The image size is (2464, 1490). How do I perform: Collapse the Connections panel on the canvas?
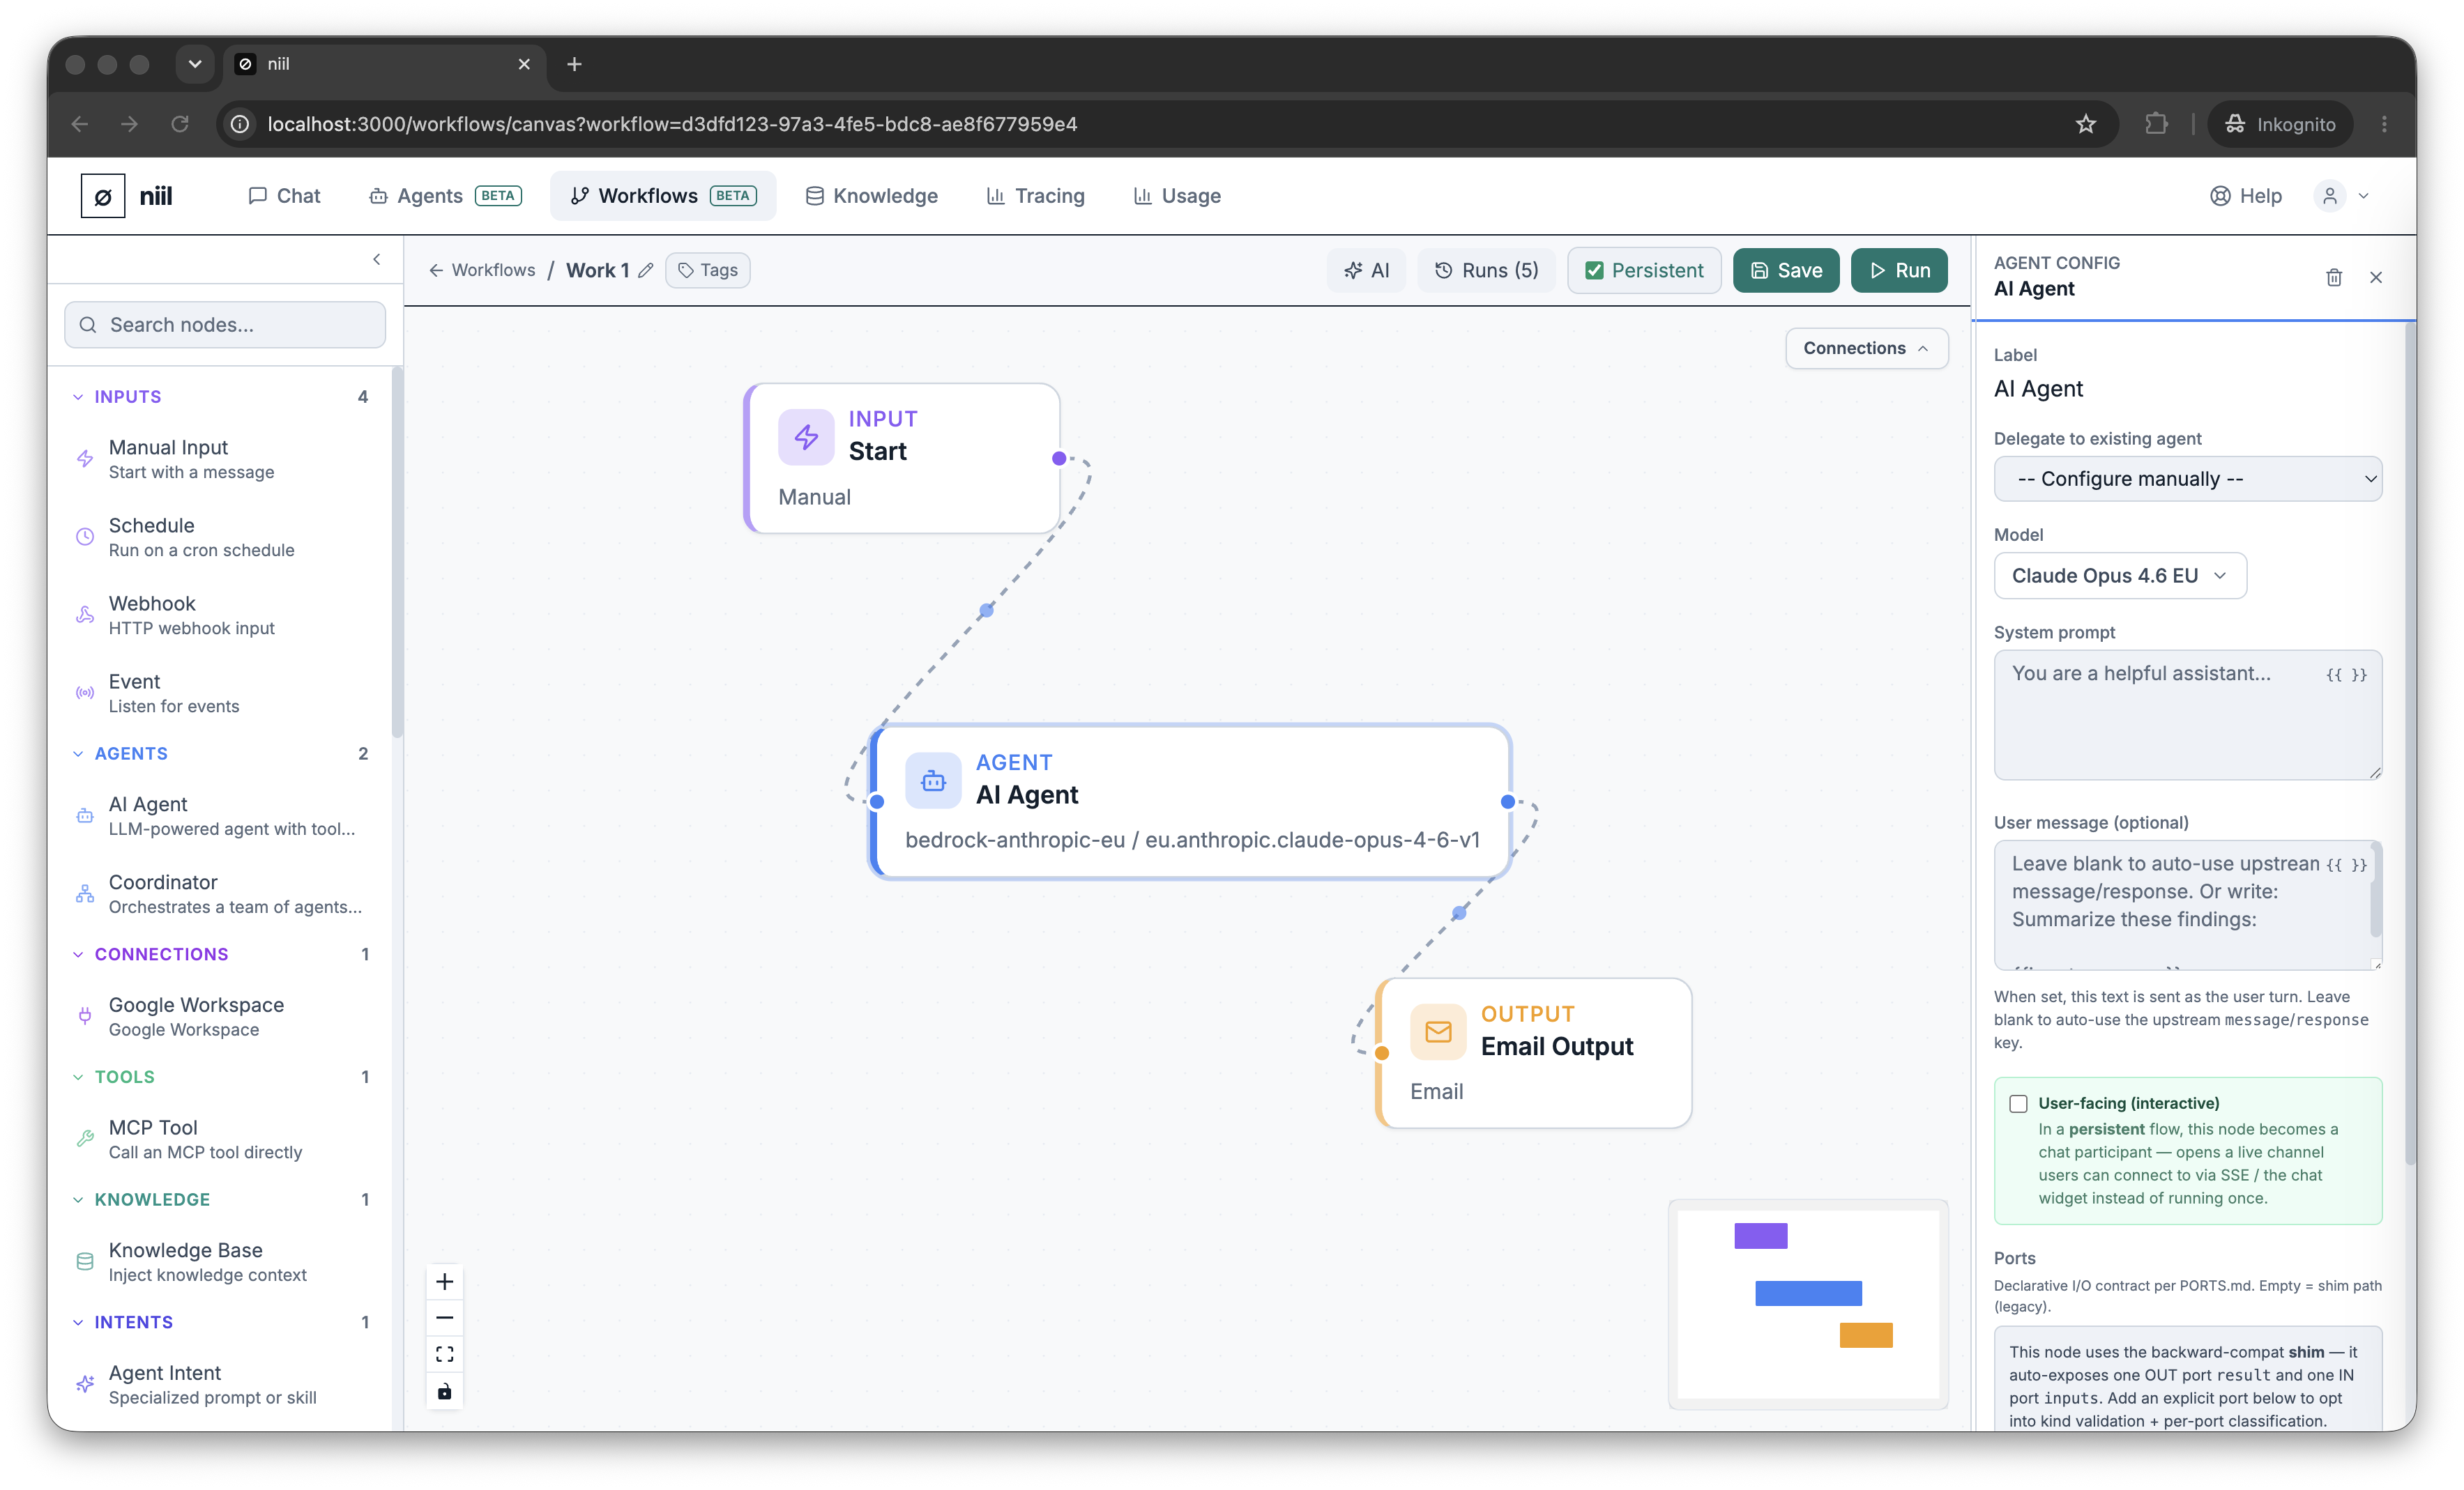(x=1866, y=348)
